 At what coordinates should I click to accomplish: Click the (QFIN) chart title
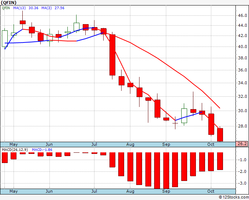8,3
